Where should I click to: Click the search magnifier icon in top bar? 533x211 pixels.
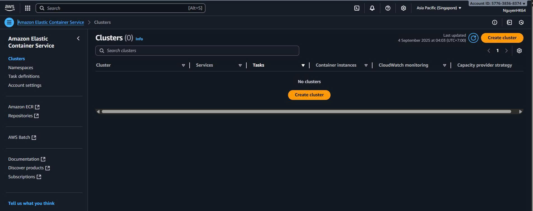(42, 8)
